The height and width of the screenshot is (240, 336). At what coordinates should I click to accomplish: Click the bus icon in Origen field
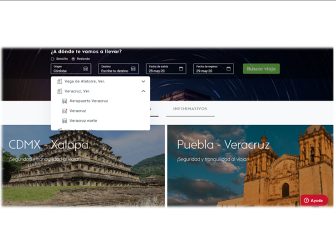pos(85,68)
